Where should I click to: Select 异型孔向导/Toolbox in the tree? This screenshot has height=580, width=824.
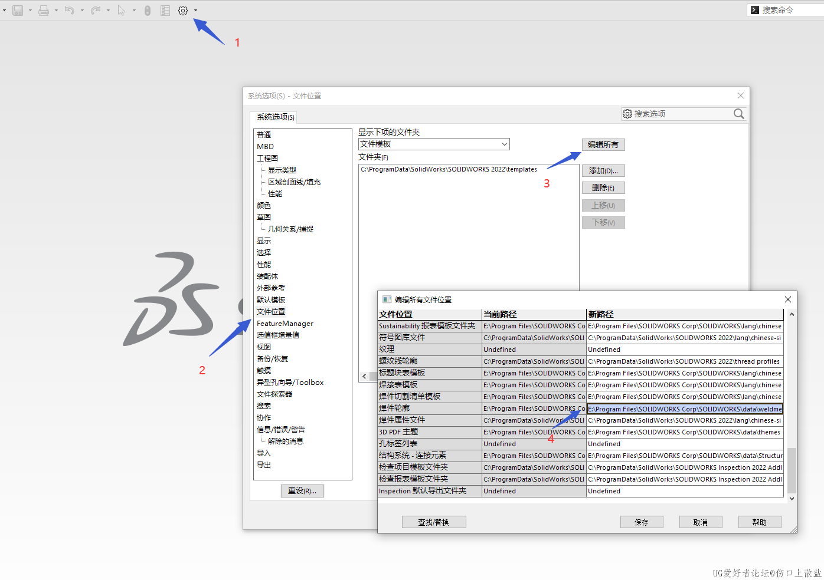pyautogui.click(x=290, y=383)
